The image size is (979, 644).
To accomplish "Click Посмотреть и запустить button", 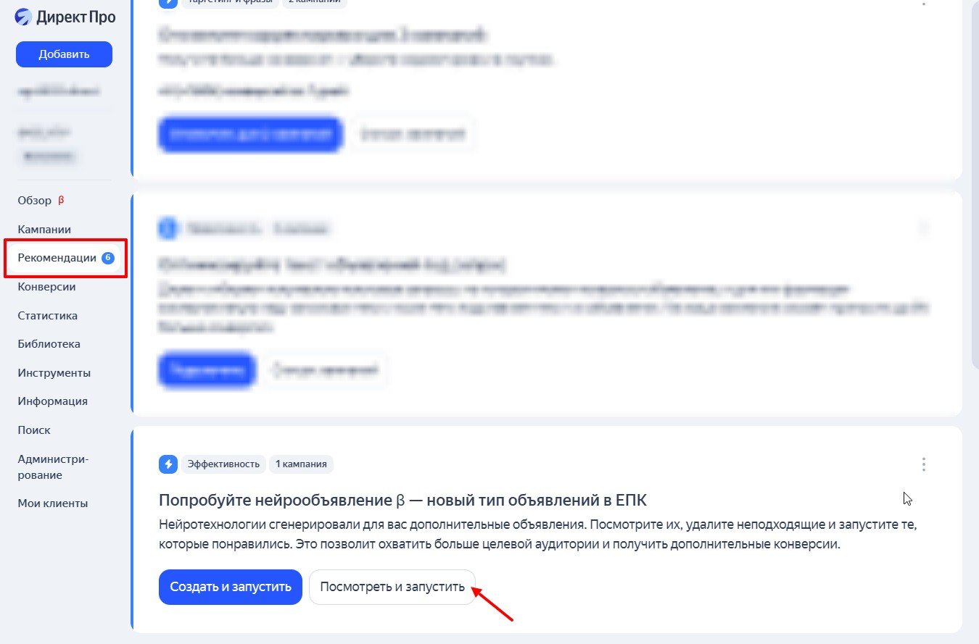I will (x=392, y=587).
